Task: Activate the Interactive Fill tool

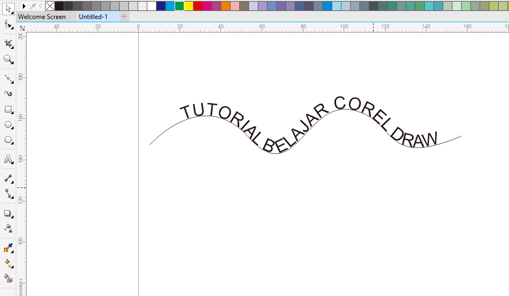Action: click(8, 263)
